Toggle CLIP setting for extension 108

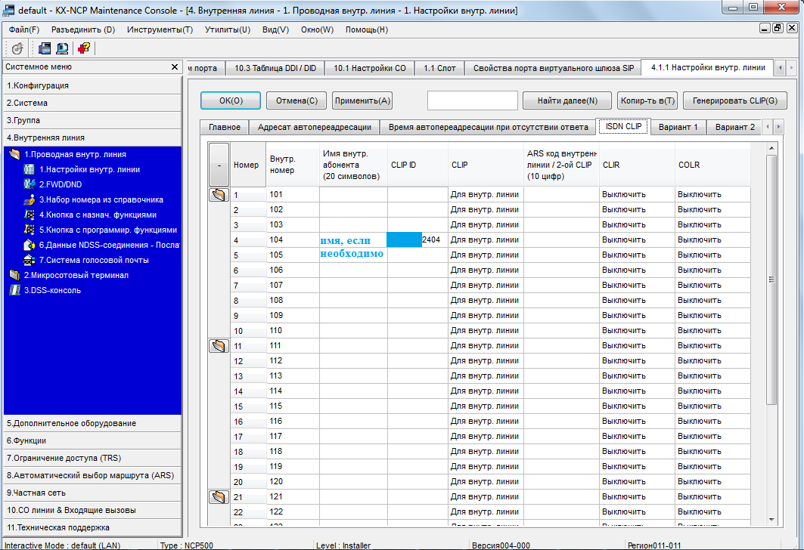[x=485, y=300]
